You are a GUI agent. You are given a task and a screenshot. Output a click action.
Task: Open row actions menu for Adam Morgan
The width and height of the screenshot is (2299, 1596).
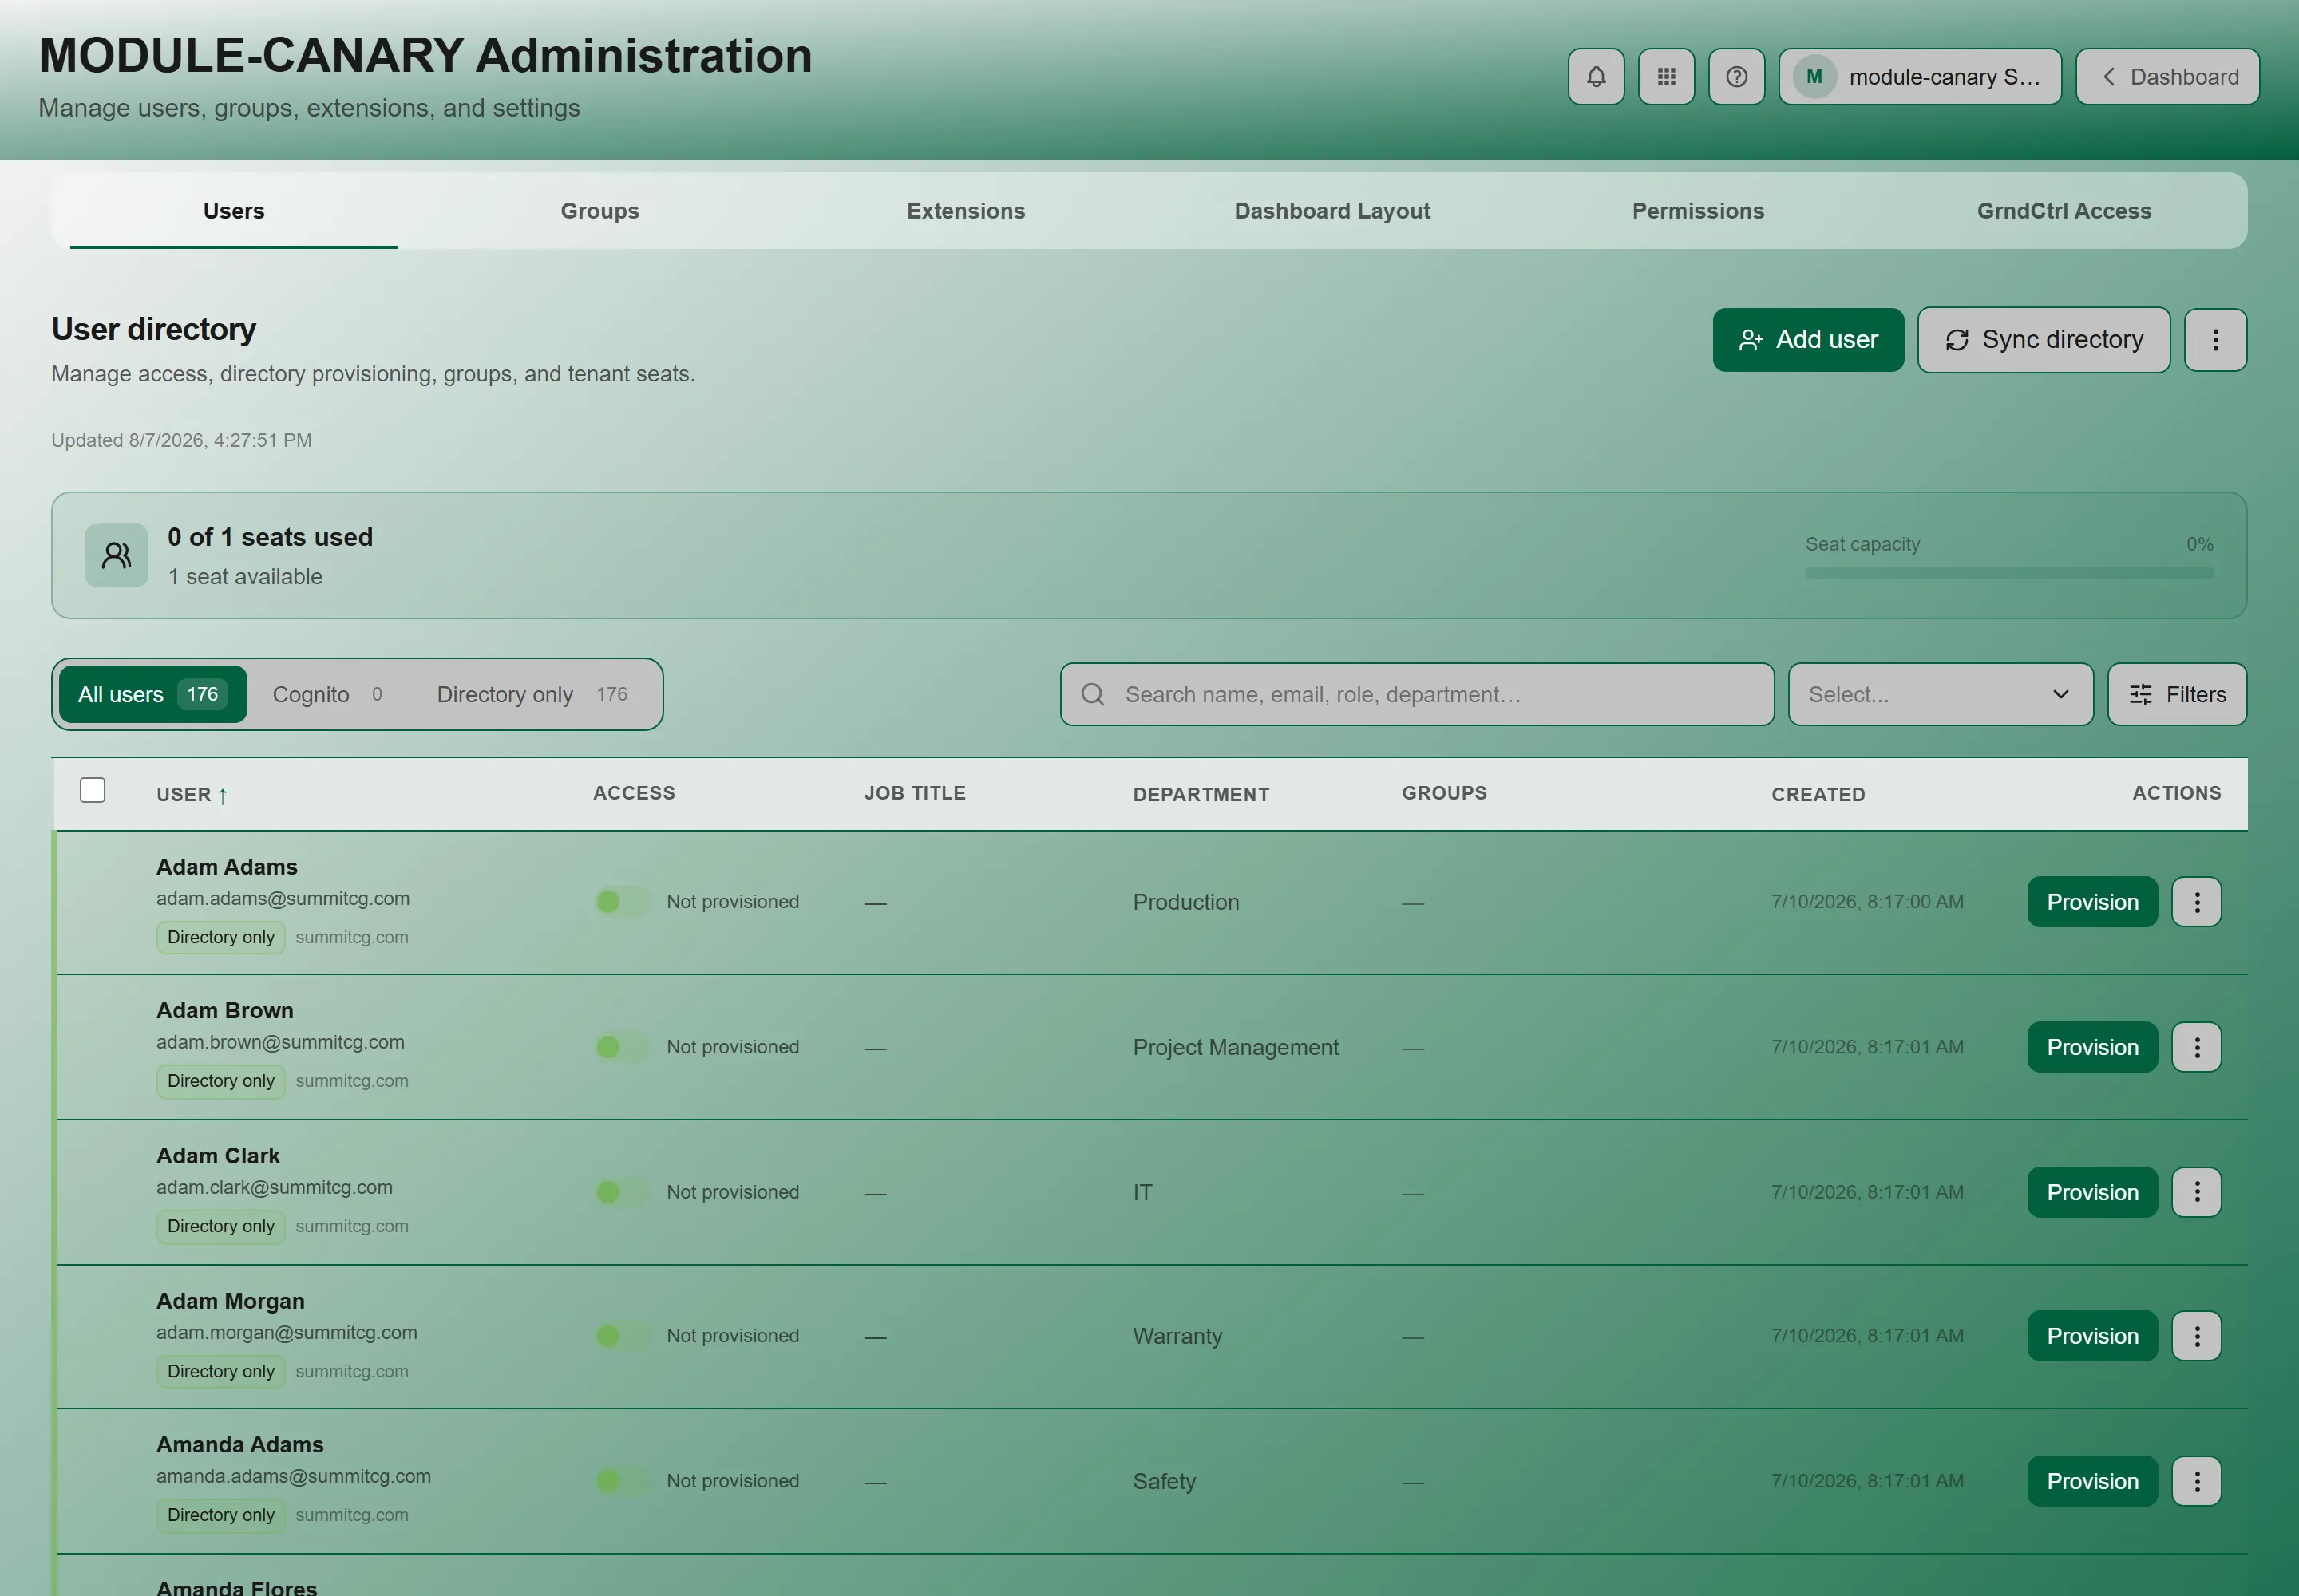pos(2196,1336)
